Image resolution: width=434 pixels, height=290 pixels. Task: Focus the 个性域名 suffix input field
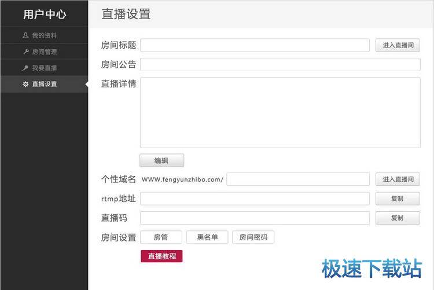298,179
